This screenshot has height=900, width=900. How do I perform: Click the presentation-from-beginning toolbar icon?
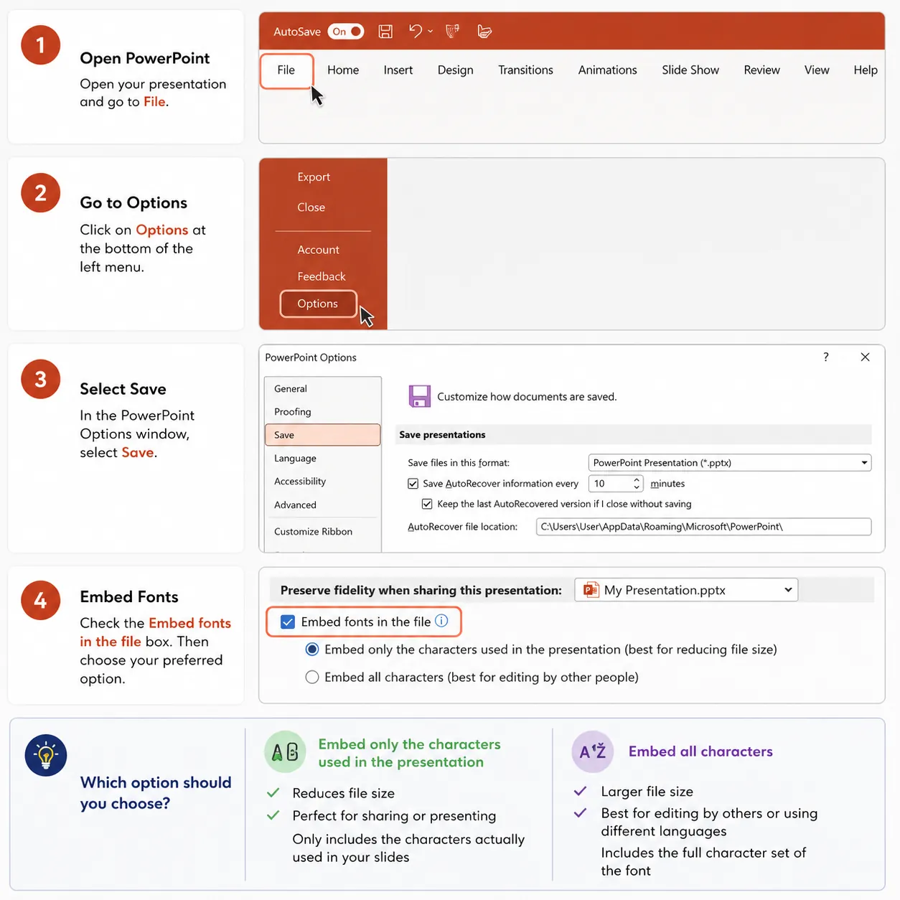[452, 32]
